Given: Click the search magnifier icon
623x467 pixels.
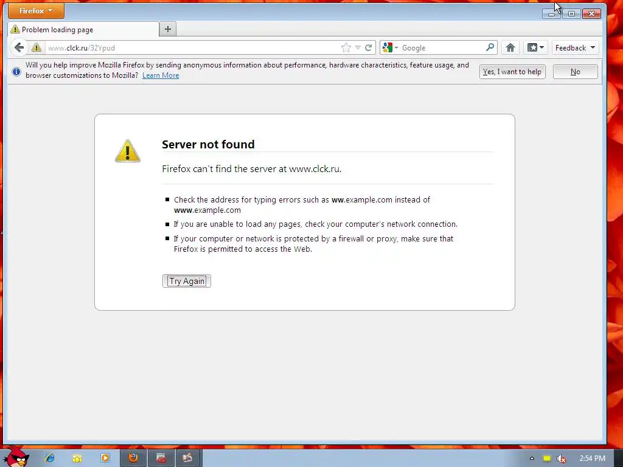Looking at the screenshot, I should 490,47.
